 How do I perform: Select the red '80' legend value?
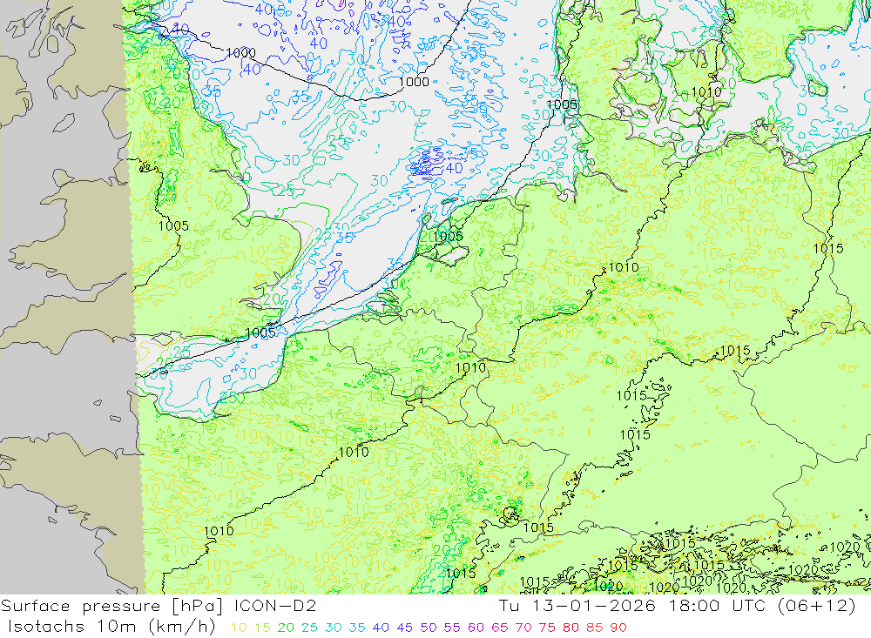[x=571, y=628]
